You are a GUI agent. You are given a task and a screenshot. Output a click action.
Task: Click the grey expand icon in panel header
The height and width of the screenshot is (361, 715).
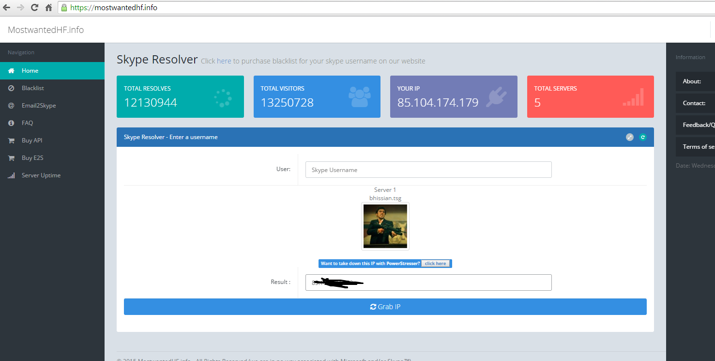(630, 137)
